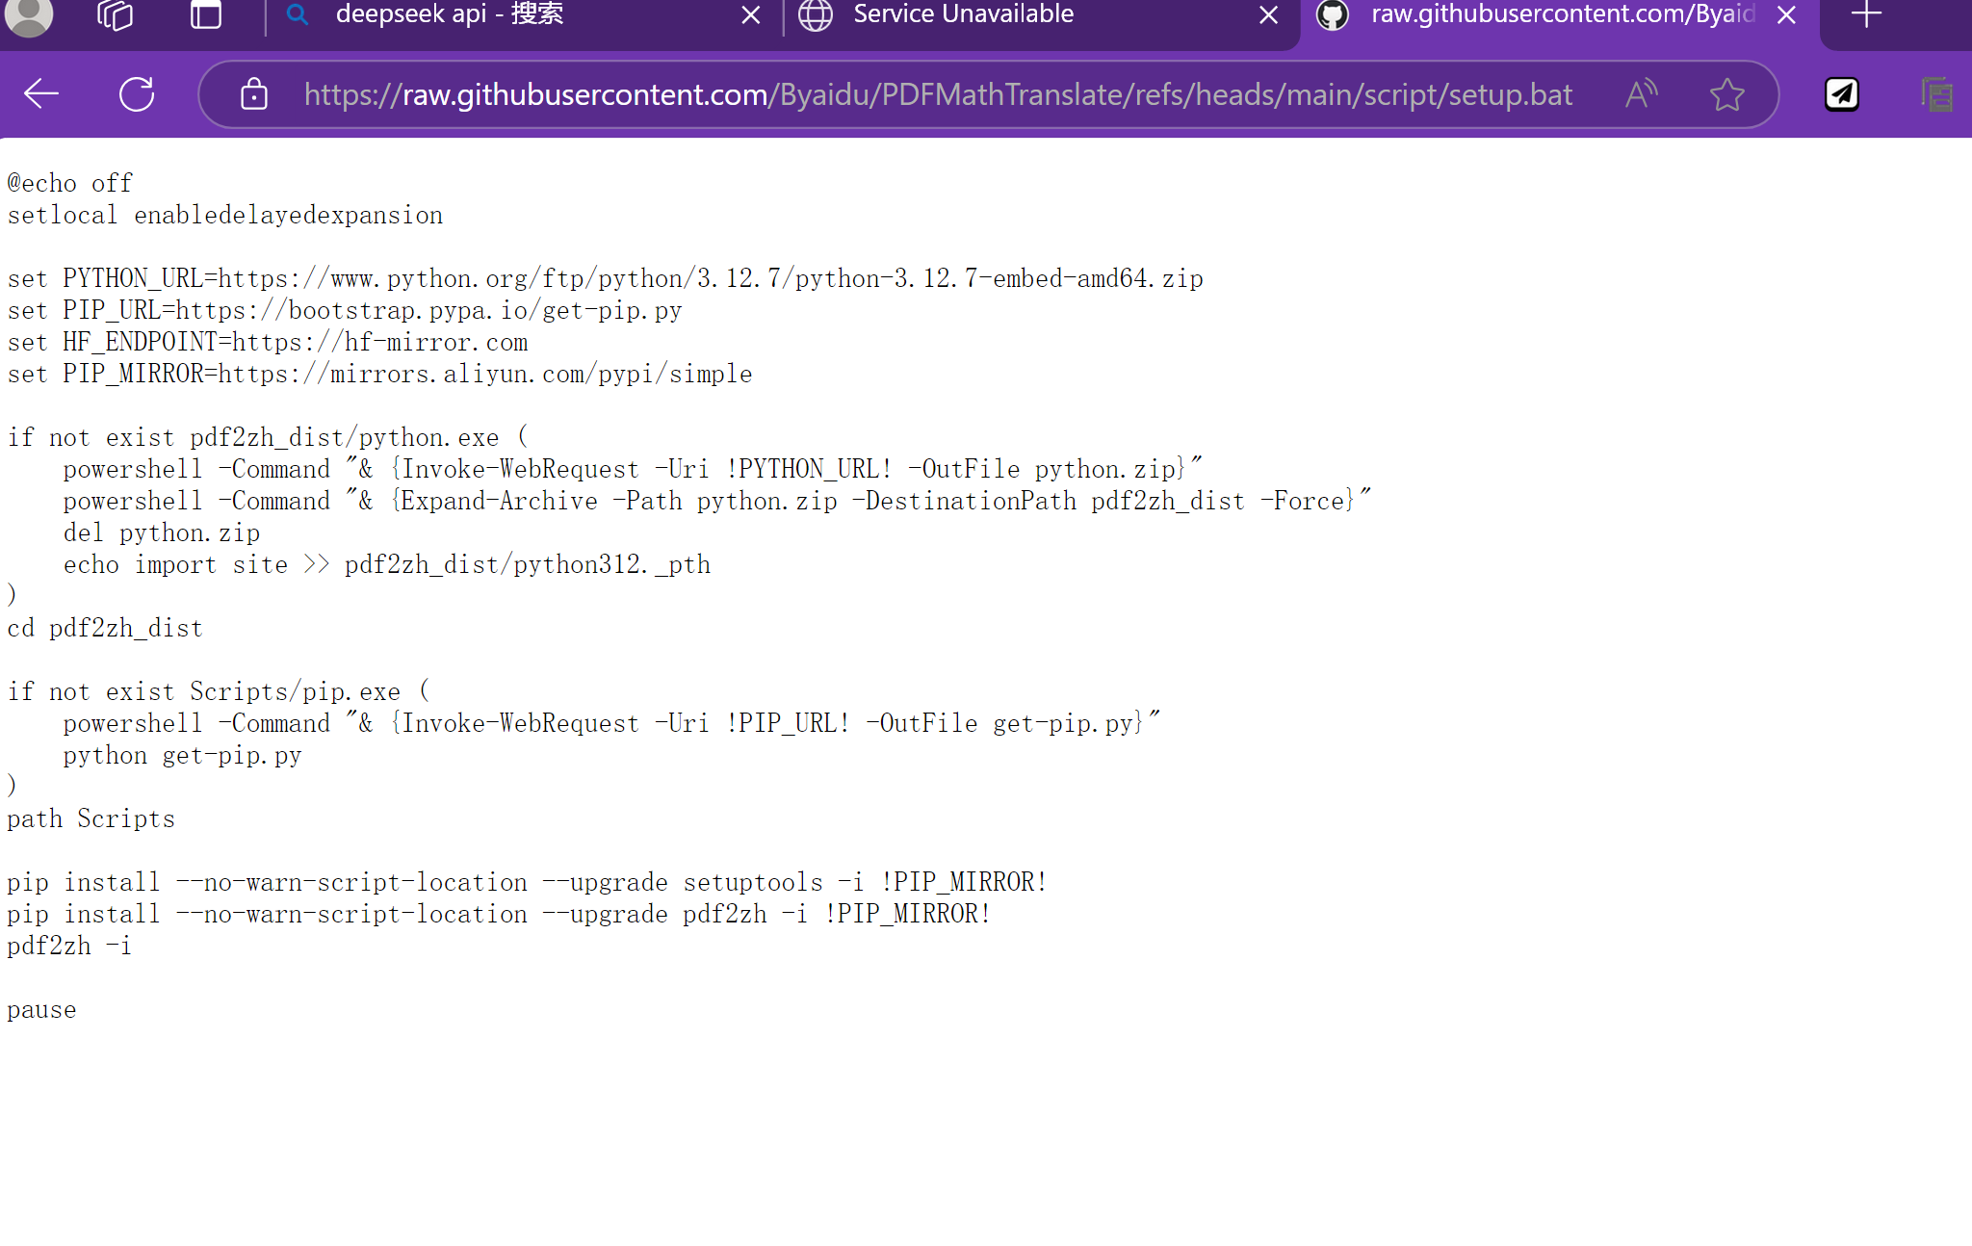Open the tab actions menu icon
1972x1246 pixels.
205,15
